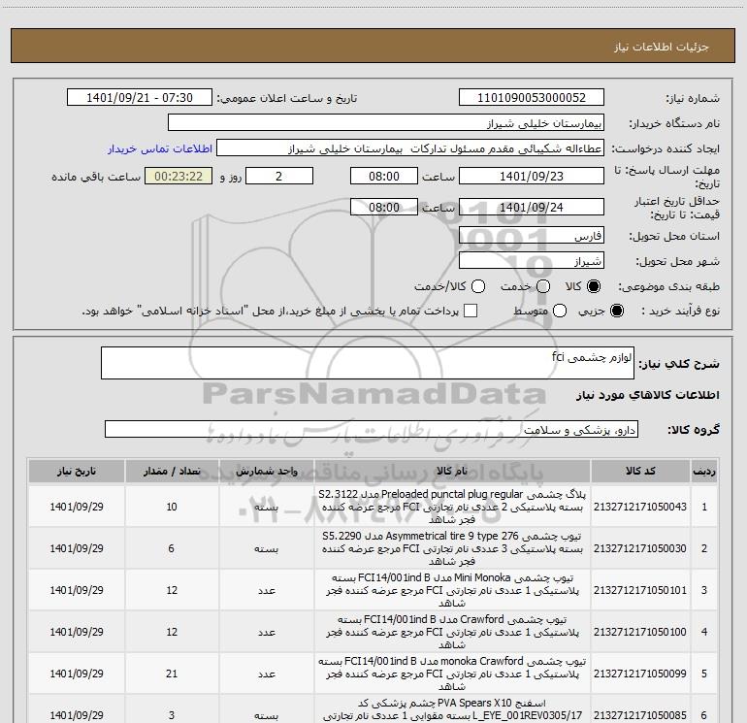
Task: Select متوسط purchase type radio
Action: (560, 311)
